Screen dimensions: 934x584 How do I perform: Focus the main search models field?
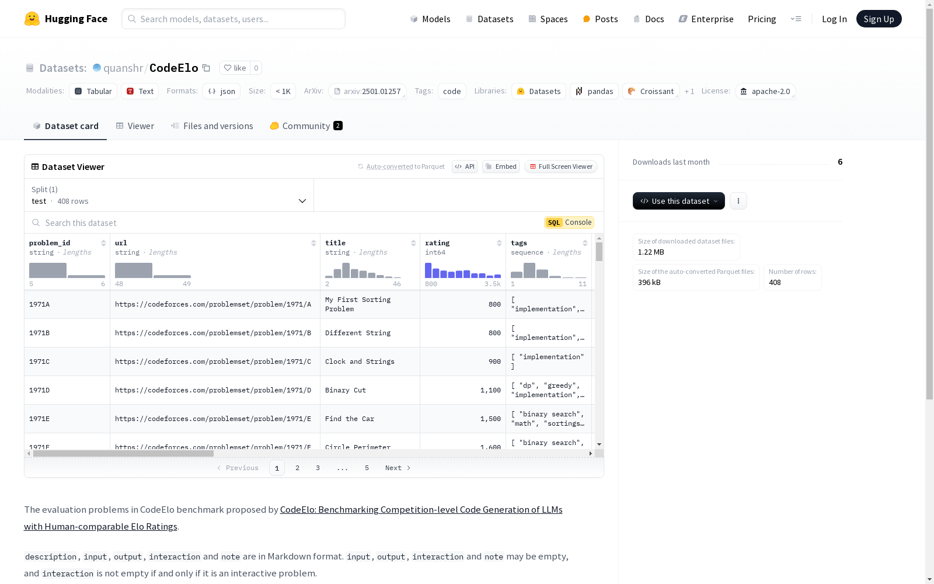[233, 19]
